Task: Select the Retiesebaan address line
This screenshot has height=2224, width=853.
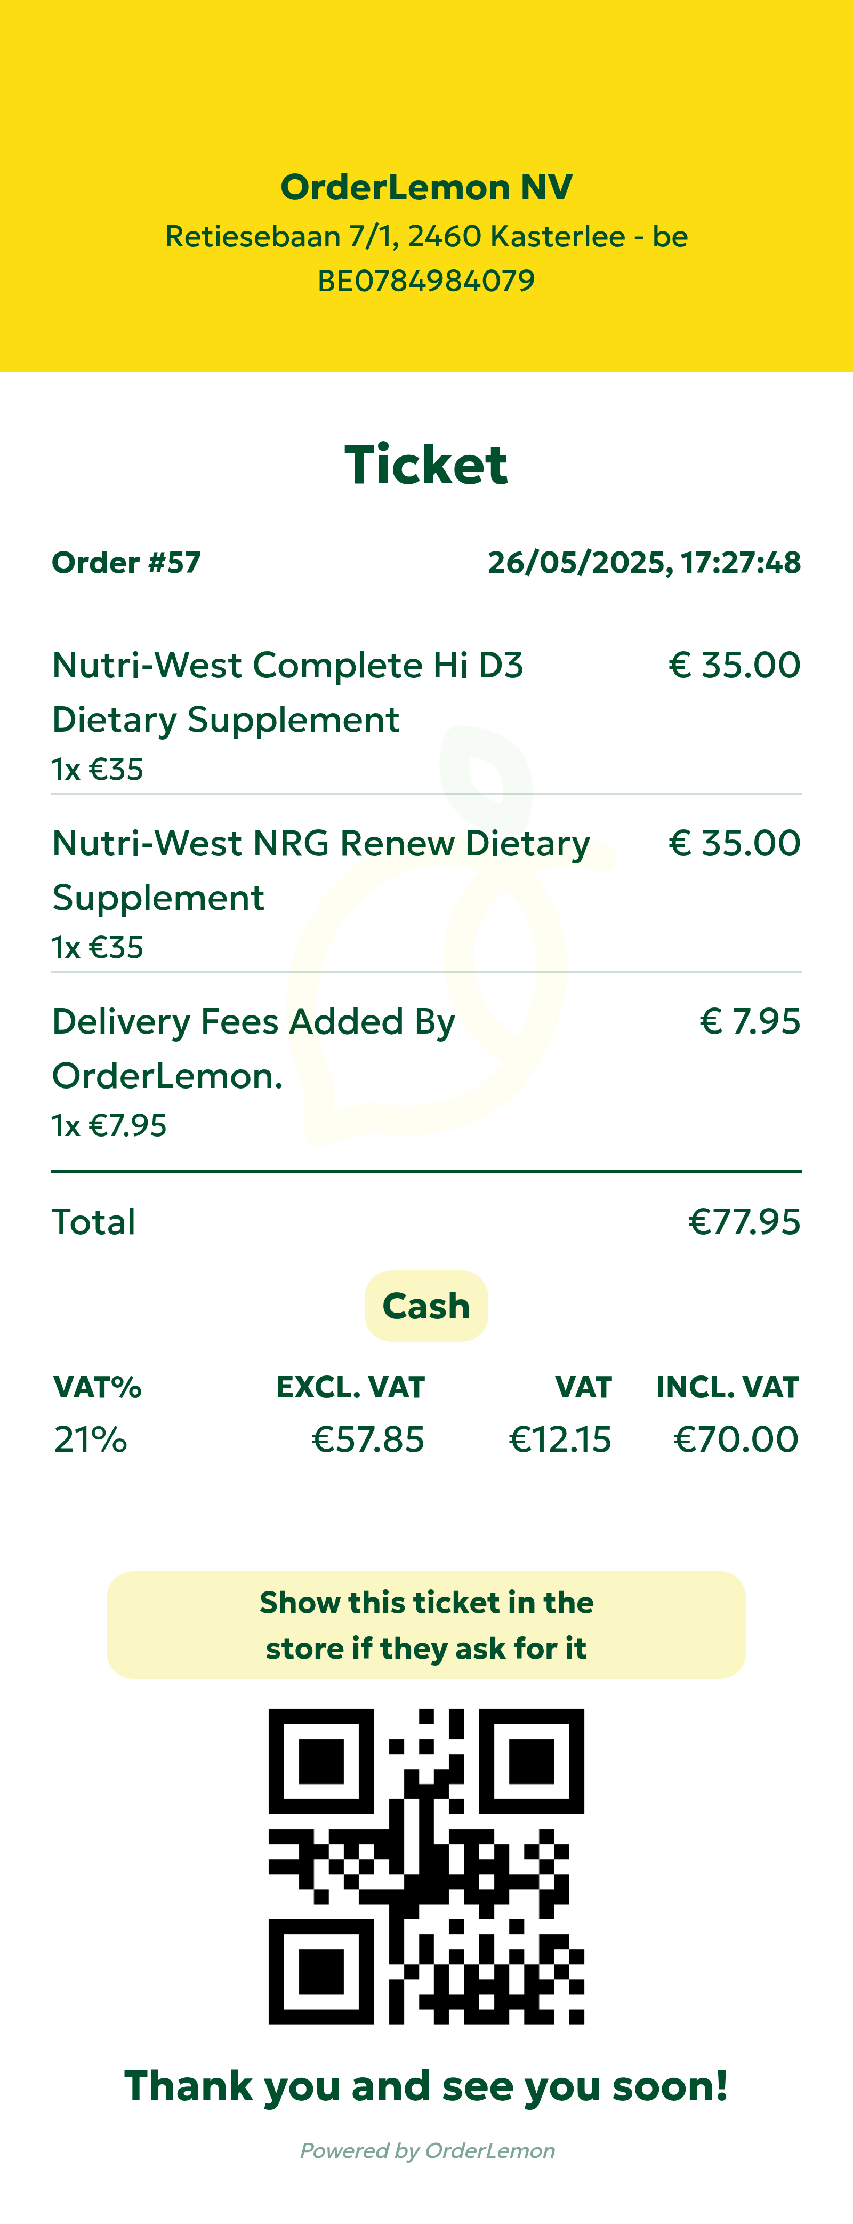Action: point(426,237)
